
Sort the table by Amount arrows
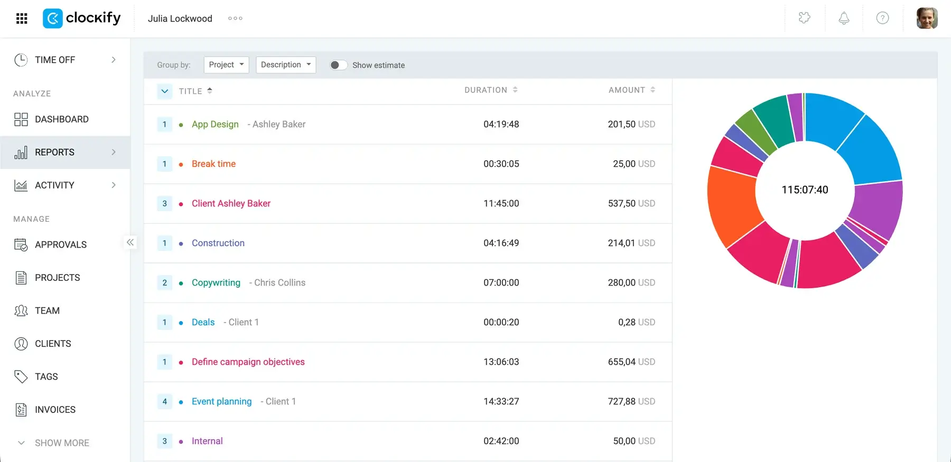tap(653, 90)
